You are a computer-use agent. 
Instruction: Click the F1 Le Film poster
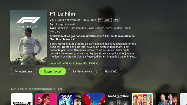click(28, 37)
